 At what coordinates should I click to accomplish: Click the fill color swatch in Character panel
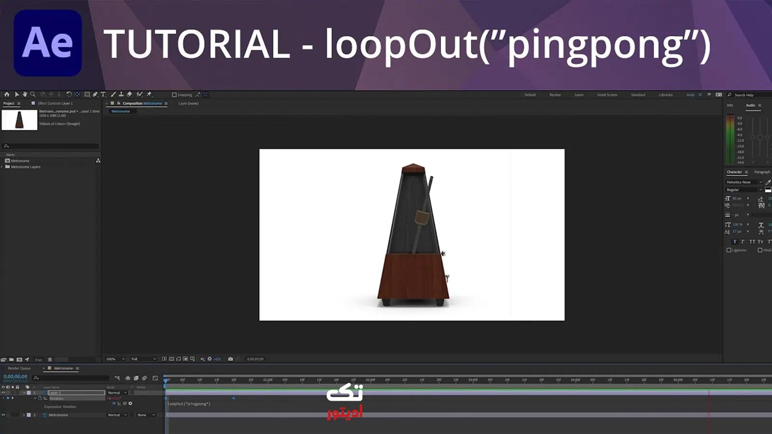pos(768,190)
